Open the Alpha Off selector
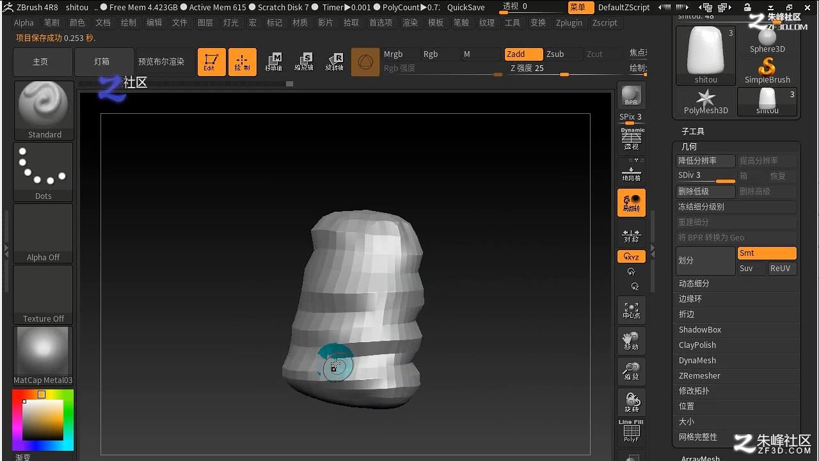The width and height of the screenshot is (819, 461). tap(44, 233)
